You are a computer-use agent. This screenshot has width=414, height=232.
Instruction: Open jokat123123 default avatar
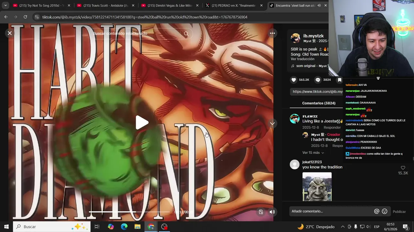coord(295,165)
